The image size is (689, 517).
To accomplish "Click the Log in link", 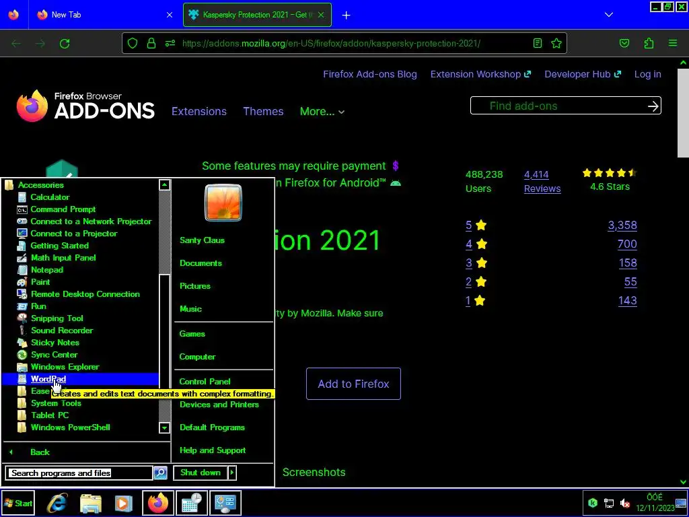I will click(648, 74).
